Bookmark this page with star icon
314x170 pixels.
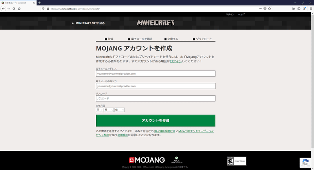(x=270, y=9)
